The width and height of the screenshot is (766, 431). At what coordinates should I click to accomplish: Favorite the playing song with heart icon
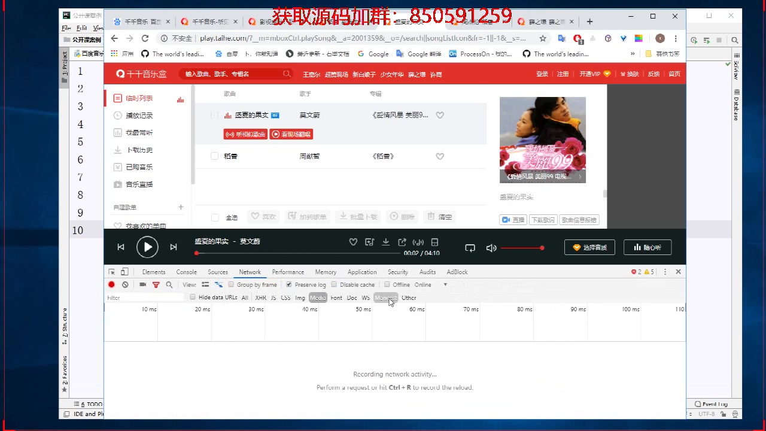point(353,242)
